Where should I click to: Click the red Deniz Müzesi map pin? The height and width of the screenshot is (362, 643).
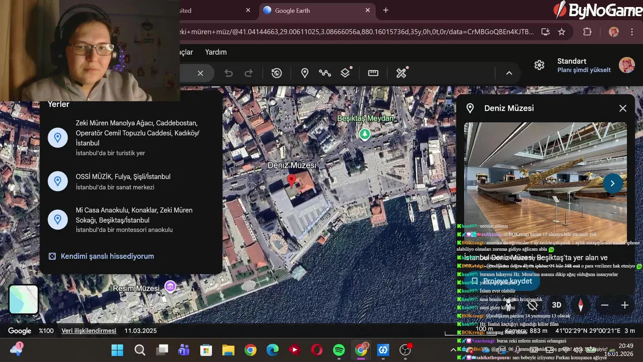click(x=291, y=181)
